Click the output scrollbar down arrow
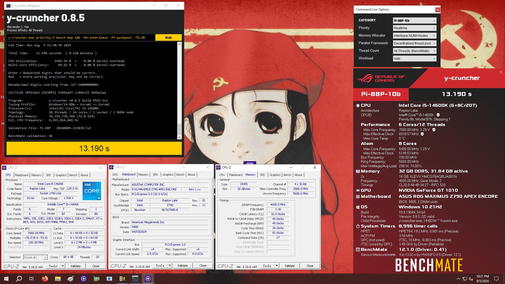The width and height of the screenshot is (505, 284). pos(179,137)
